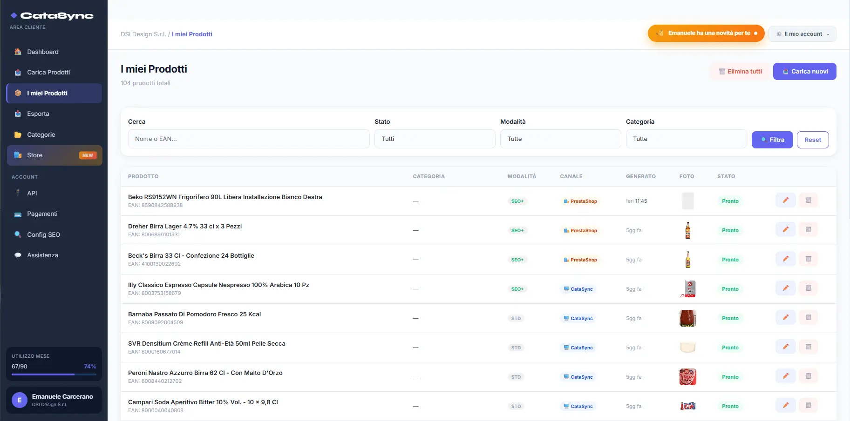Edit the Campari Soda Aperitivo product
The width and height of the screenshot is (850, 421).
(x=785, y=406)
